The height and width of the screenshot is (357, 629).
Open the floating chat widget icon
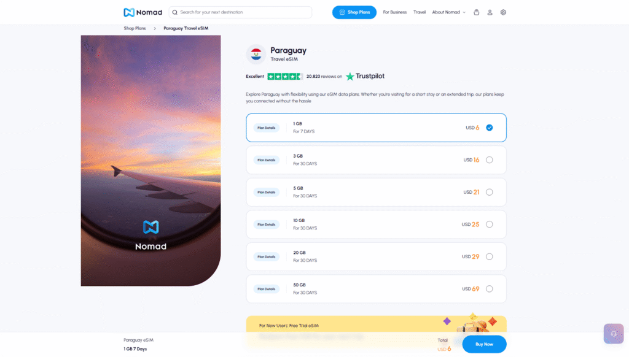(613, 333)
